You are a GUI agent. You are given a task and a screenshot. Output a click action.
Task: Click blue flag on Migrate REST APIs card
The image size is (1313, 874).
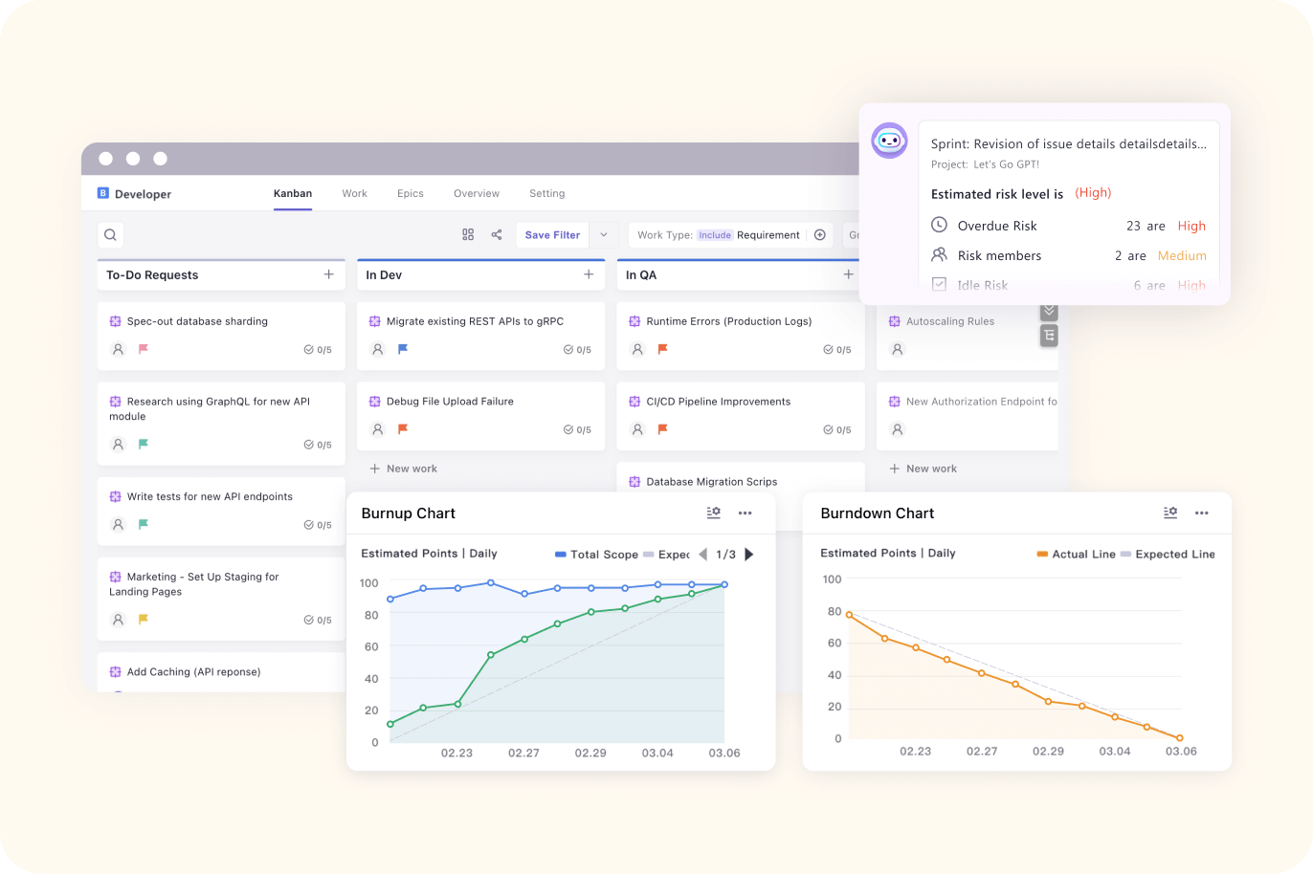click(x=403, y=350)
